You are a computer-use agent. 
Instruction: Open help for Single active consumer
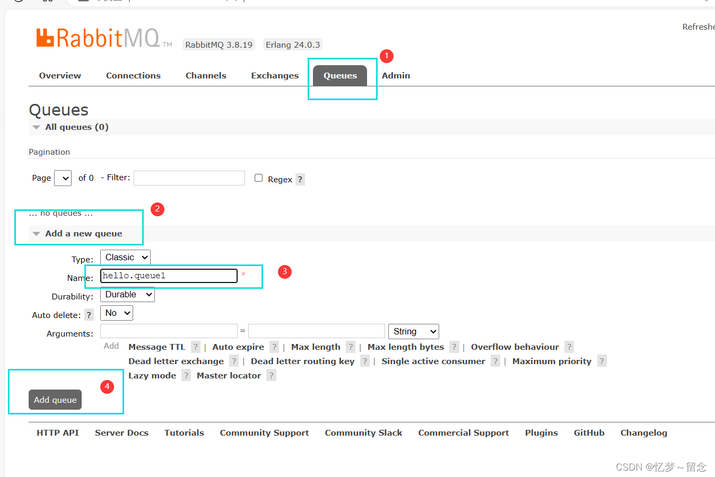pyautogui.click(x=495, y=361)
